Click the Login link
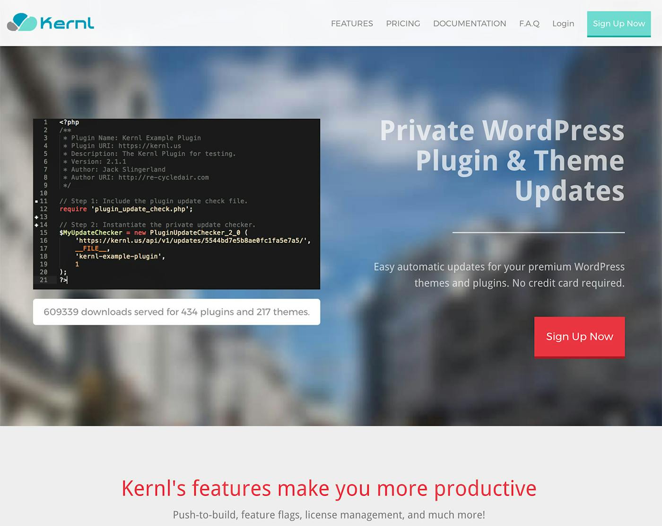Viewport: 662px width, 526px height. pos(563,24)
